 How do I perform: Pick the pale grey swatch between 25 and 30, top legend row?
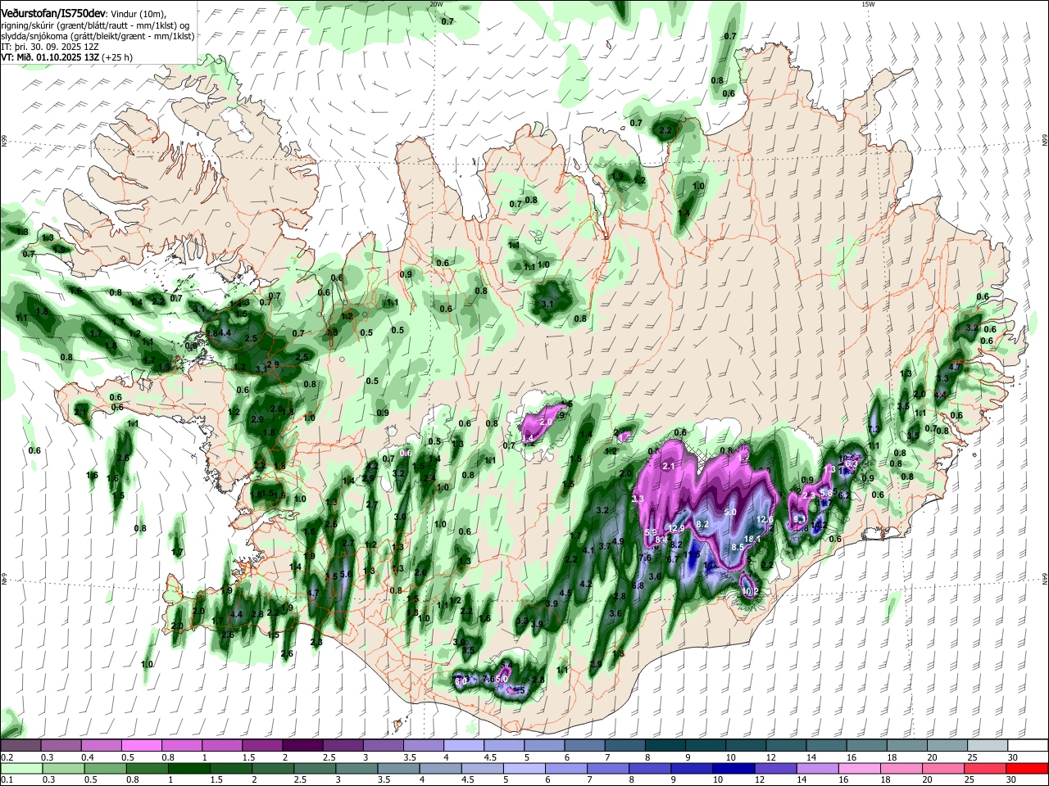(x=988, y=746)
